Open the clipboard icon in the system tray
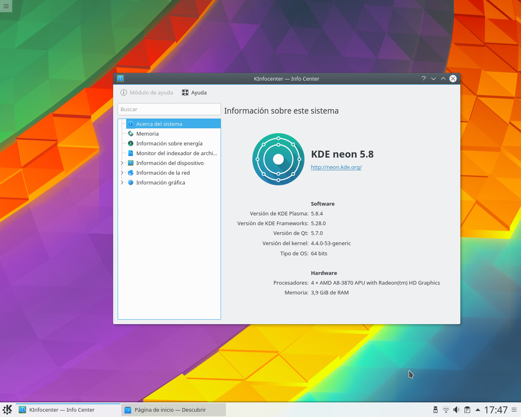This screenshot has height=417, width=521. pyautogui.click(x=467, y=410)
